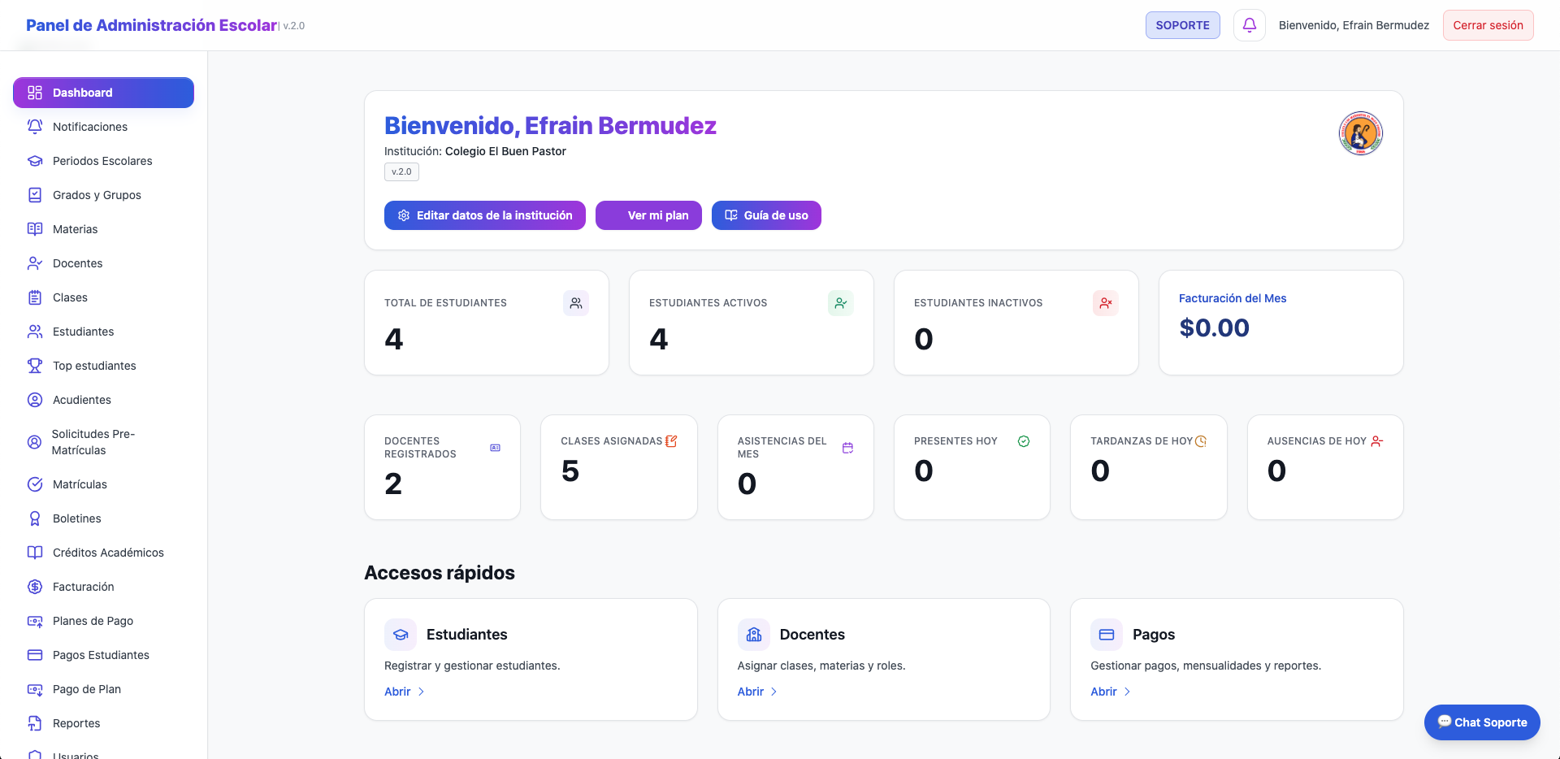Click the Docentes building quick-access icon
The height and width of the screenshot is (759, 1560).
pos(753,635)
